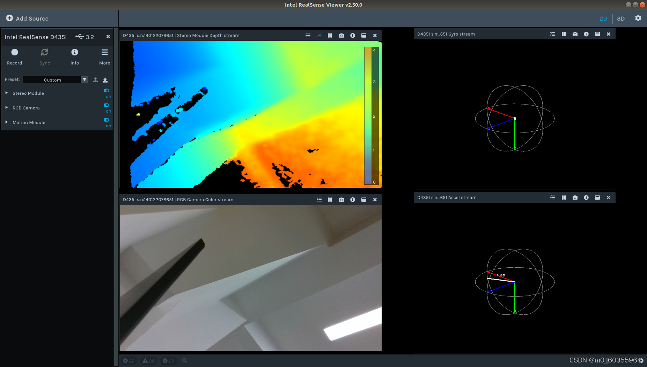Image resolution: width=647 pixels, height=367 pixels.
Task: Click Add Source button
Action: (27, 18)
